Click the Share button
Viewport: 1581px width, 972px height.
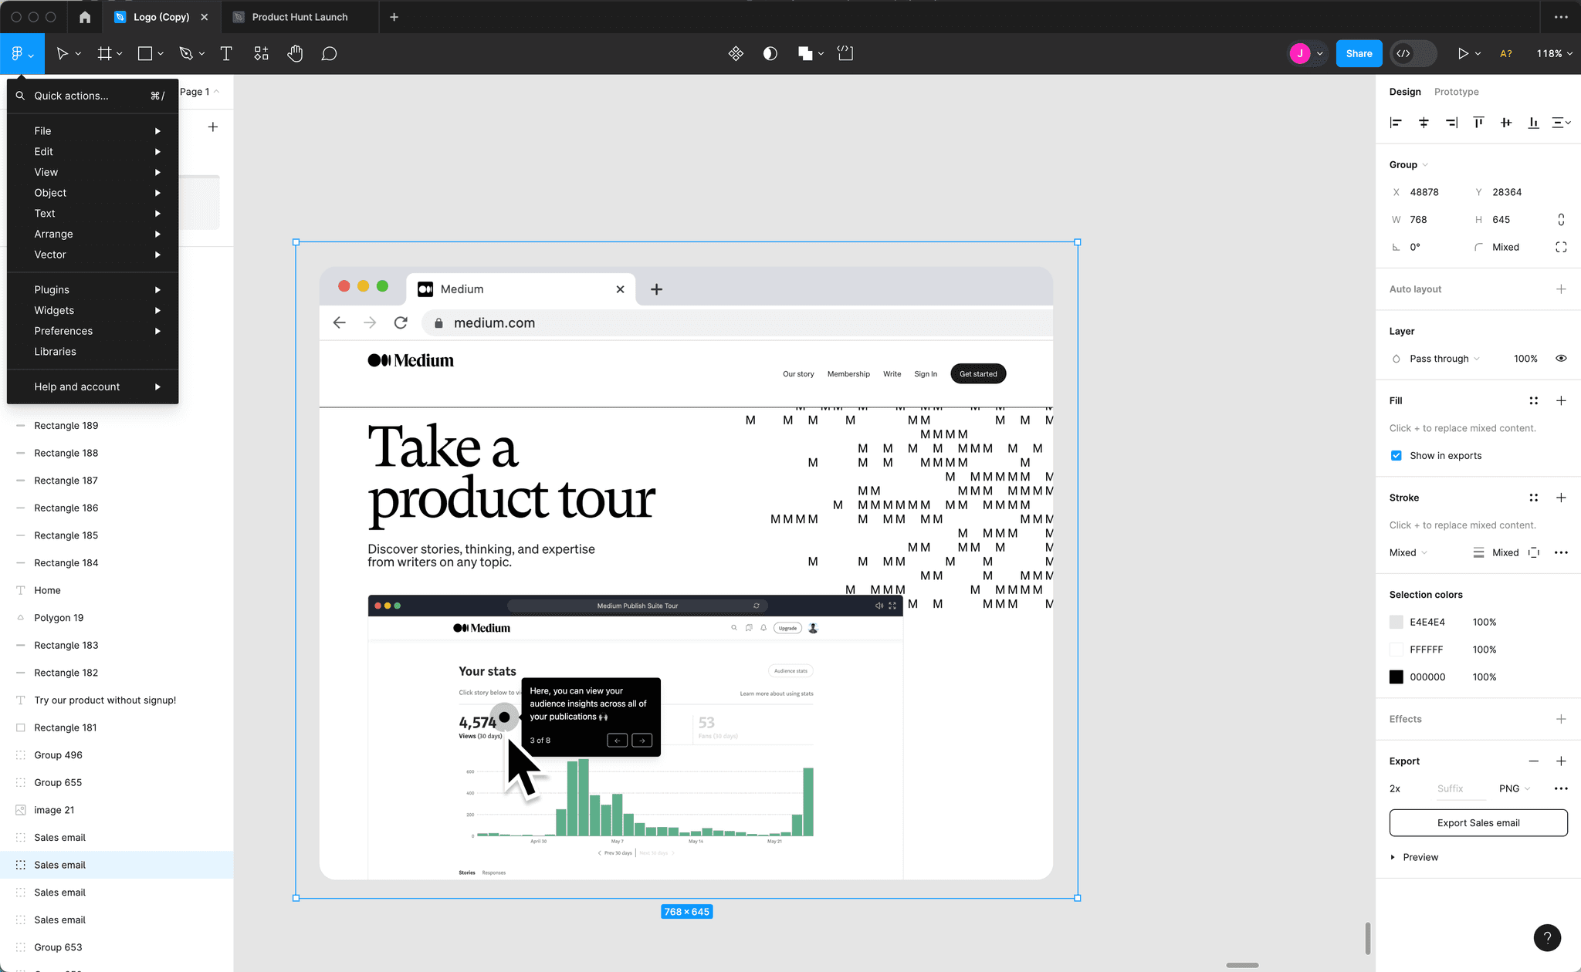pyautogui.click(x=1359, y=53)
